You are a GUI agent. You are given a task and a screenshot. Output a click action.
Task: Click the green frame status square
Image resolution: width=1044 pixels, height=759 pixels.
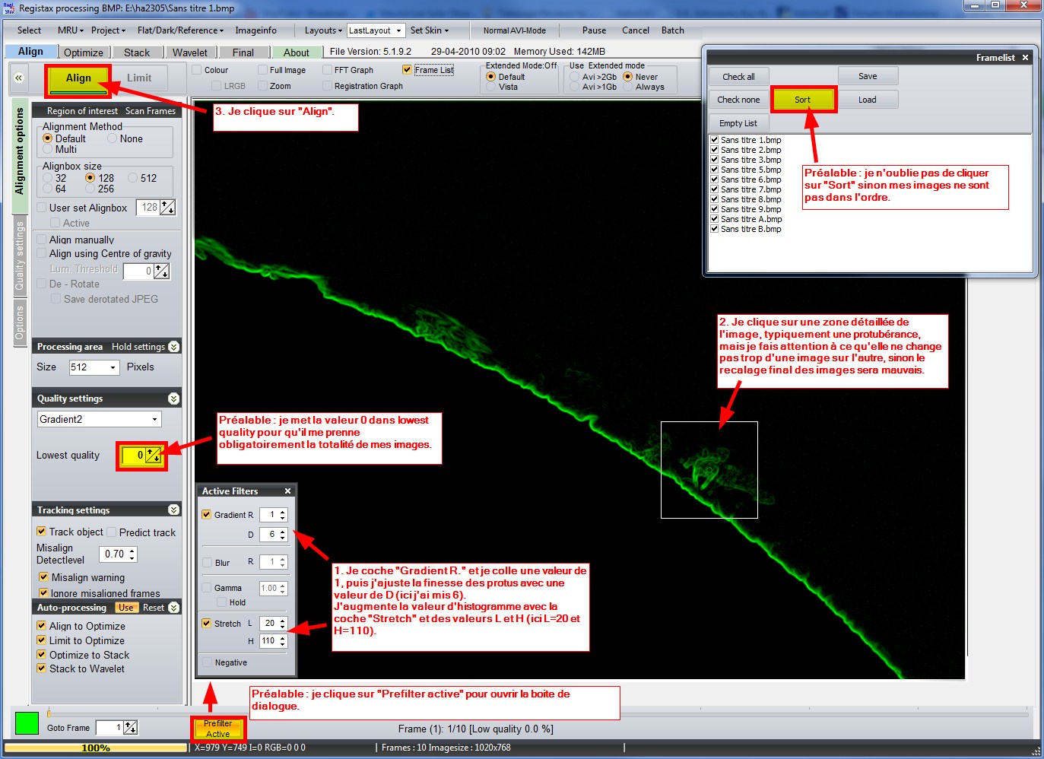27,722
